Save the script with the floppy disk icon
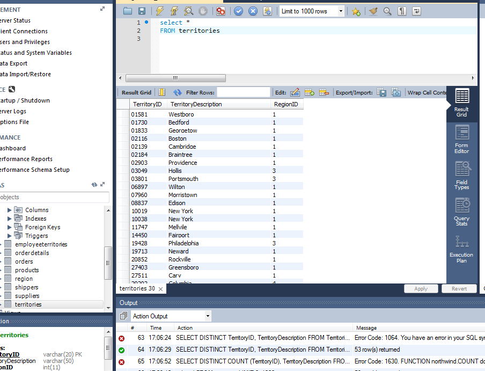This screenshot has height=371, width=485. [x=142, y=11]
